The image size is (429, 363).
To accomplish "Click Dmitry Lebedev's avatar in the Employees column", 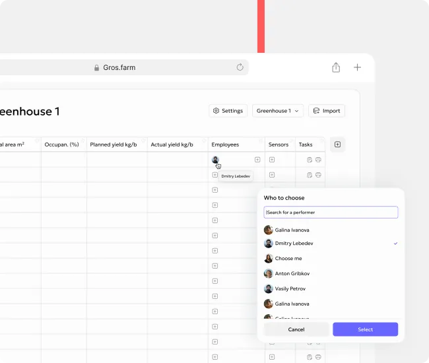I will [215, 160].
